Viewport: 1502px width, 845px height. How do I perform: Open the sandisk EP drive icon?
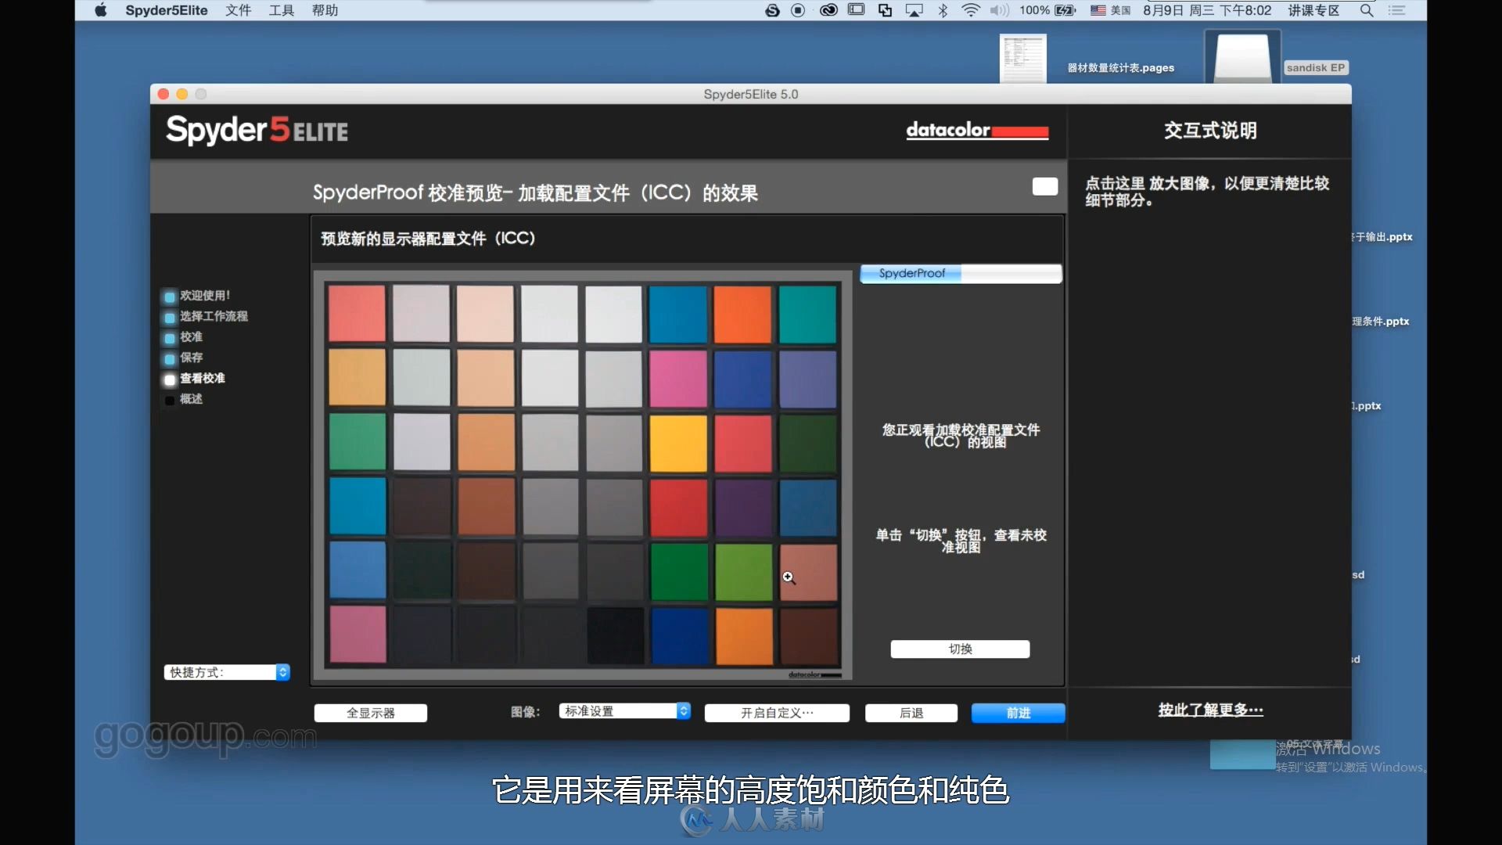pyautogui.click(x=1242, y=56)
